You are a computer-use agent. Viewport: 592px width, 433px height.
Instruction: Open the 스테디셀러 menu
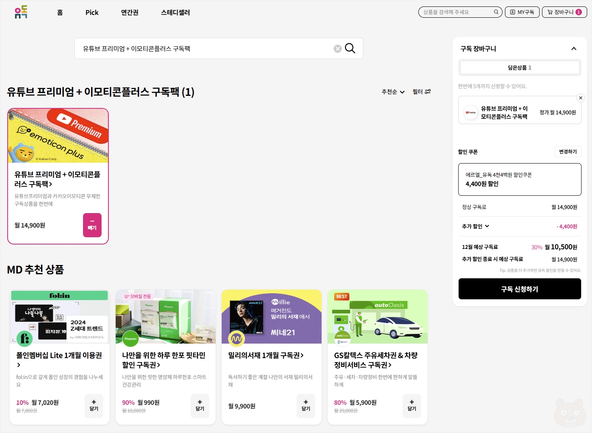[x=175, y=12]
